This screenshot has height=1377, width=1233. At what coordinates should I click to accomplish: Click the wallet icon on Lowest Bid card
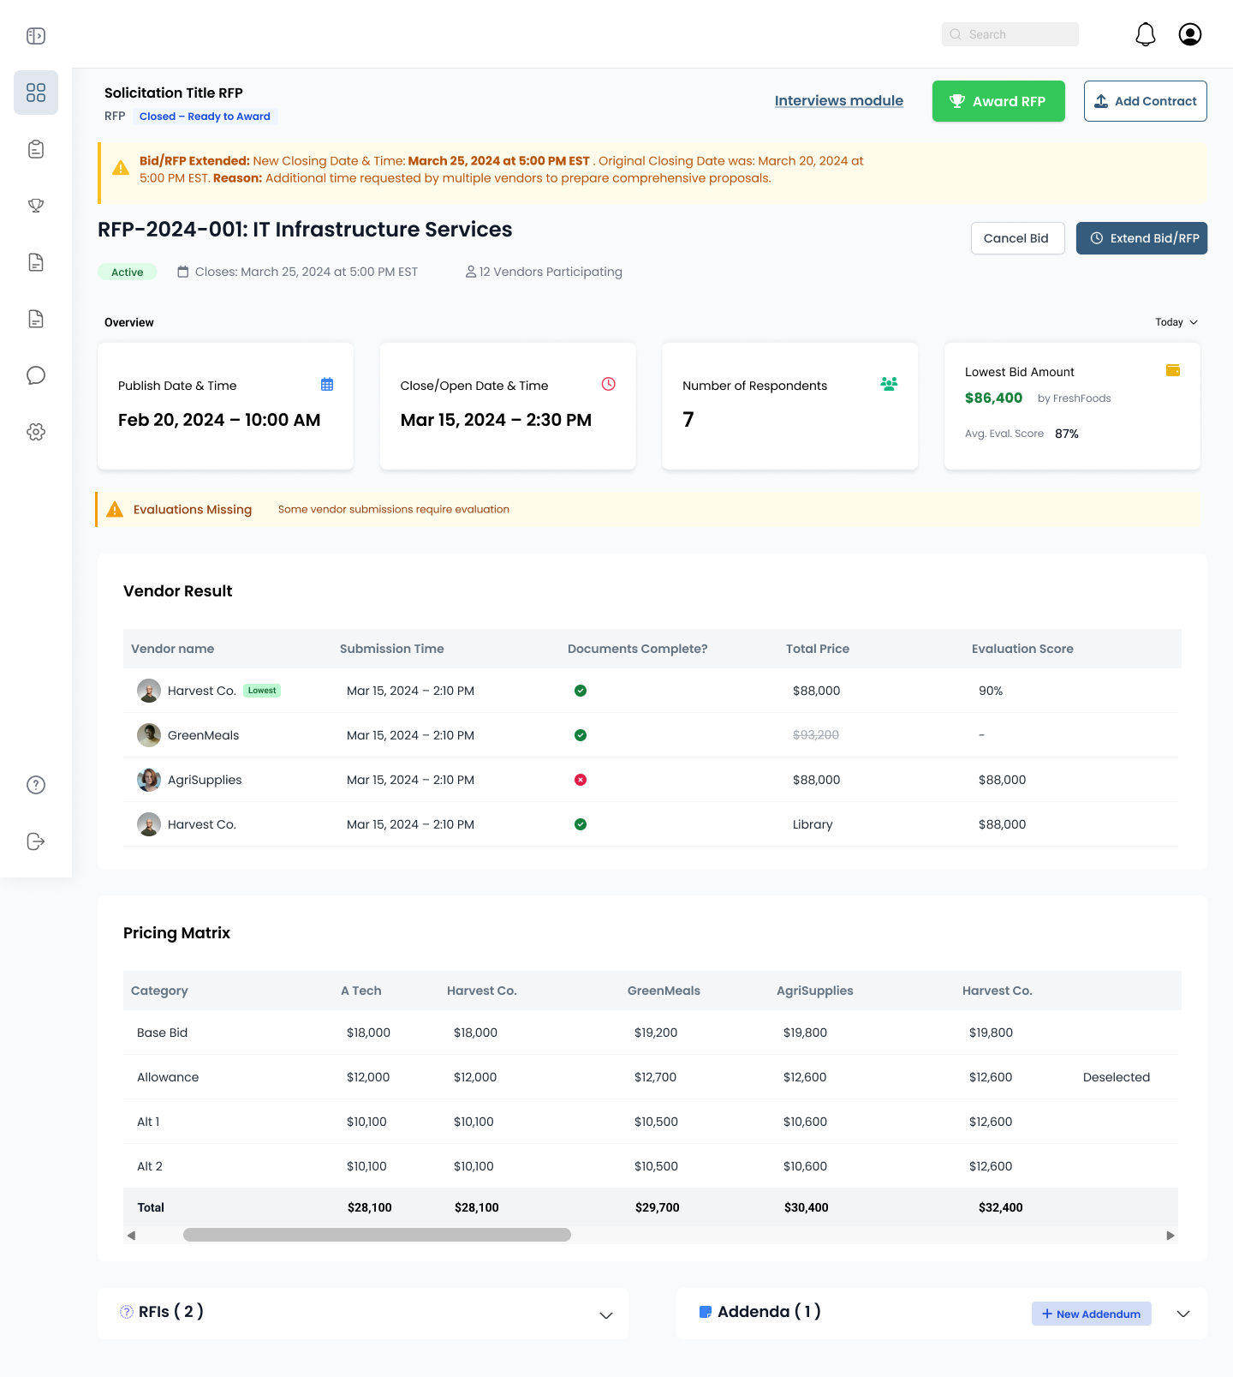click(1173, 370)
